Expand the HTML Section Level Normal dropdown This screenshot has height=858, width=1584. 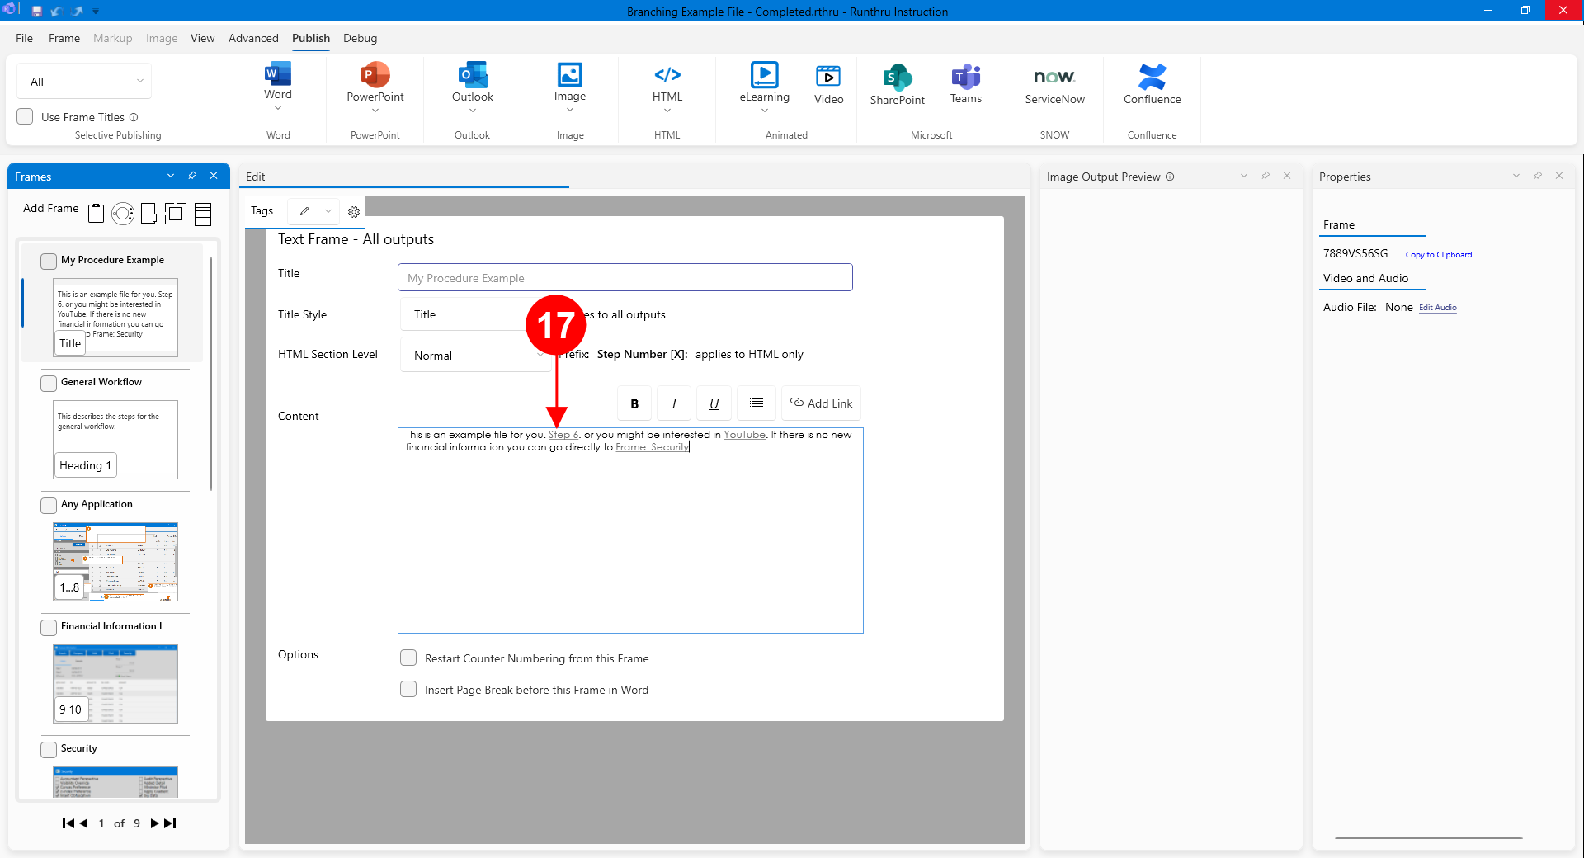[476, 356]
